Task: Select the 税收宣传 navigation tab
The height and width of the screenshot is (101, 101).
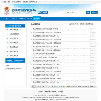Action: [x=37, y=19]
